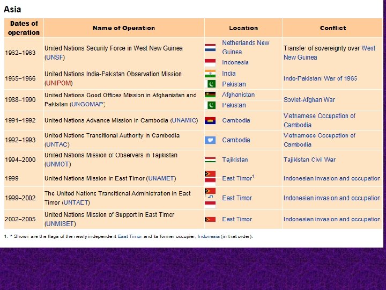Open the Tajikistan Civil War link
The width and height of the screenshot is (386, 290).
pyautogui.click(x=309, y=160)
